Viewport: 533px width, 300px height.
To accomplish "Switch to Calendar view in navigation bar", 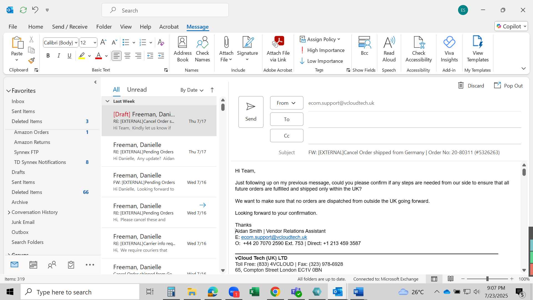I will tap(33, 265).
